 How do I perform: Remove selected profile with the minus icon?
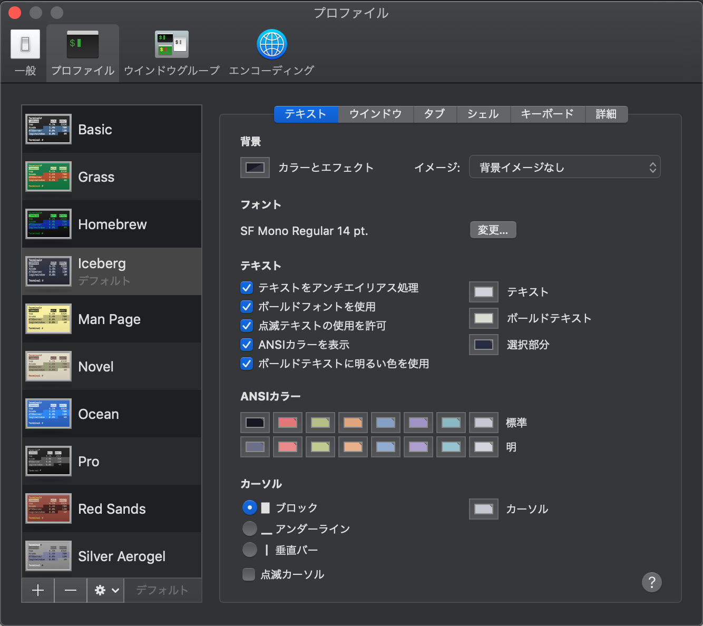(70, 590)
